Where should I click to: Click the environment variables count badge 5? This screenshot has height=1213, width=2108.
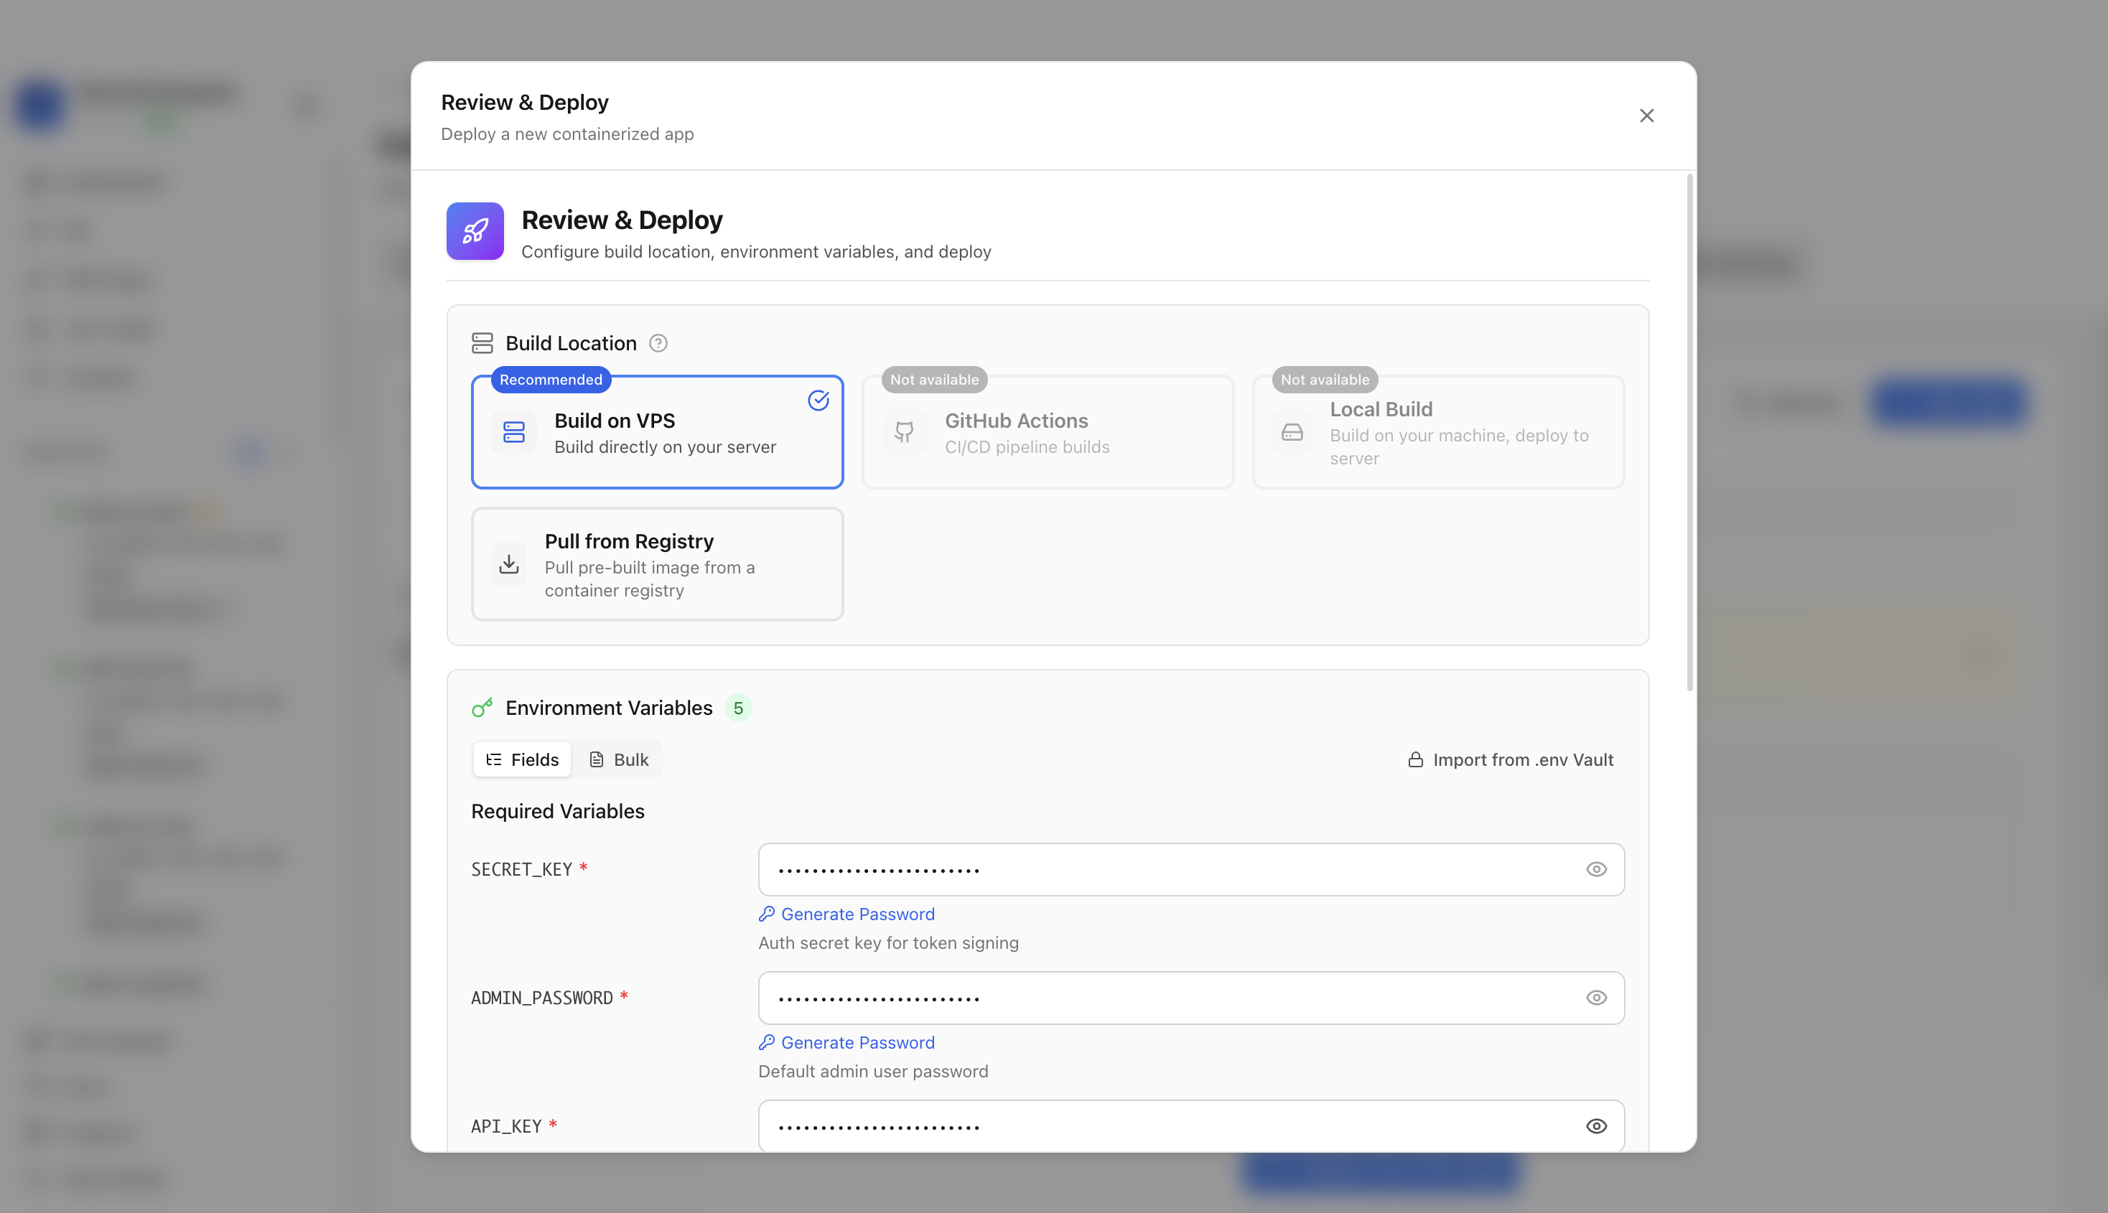[738, 708]
